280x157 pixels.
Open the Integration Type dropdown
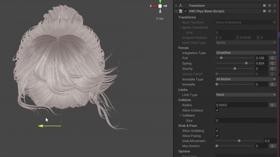click(x=246, y=53)
